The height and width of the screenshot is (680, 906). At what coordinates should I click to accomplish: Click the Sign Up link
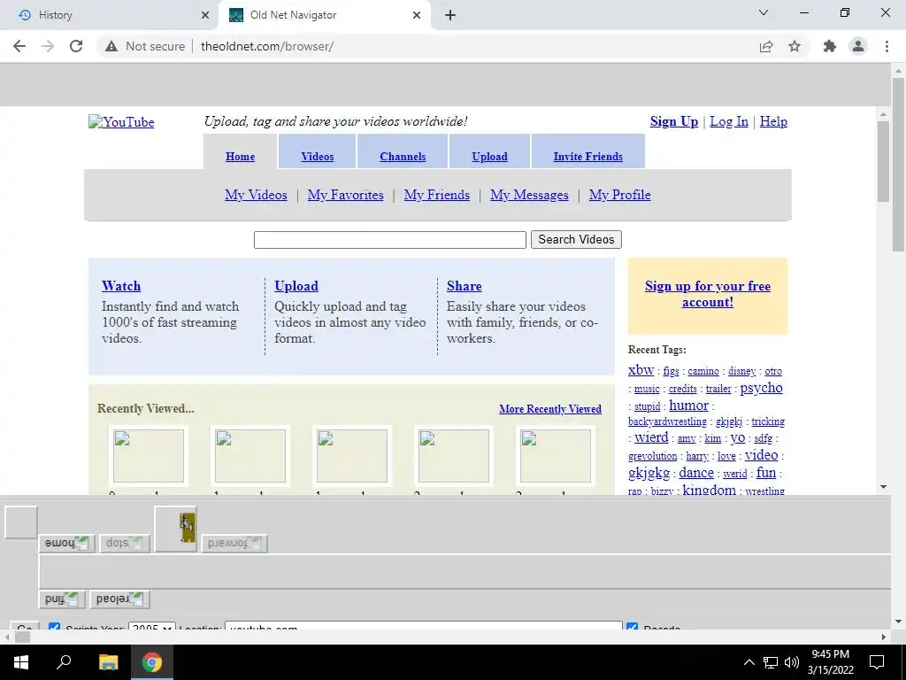click(x=673, y=121)
